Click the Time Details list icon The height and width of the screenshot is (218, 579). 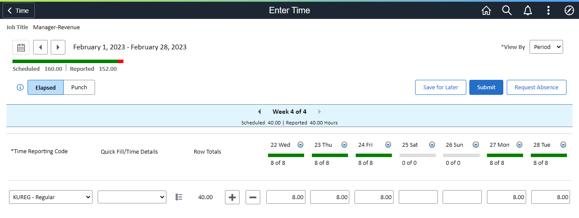(179, 197)
